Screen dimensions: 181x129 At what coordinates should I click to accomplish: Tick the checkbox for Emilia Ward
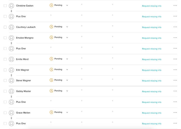[x=5, y=59]
